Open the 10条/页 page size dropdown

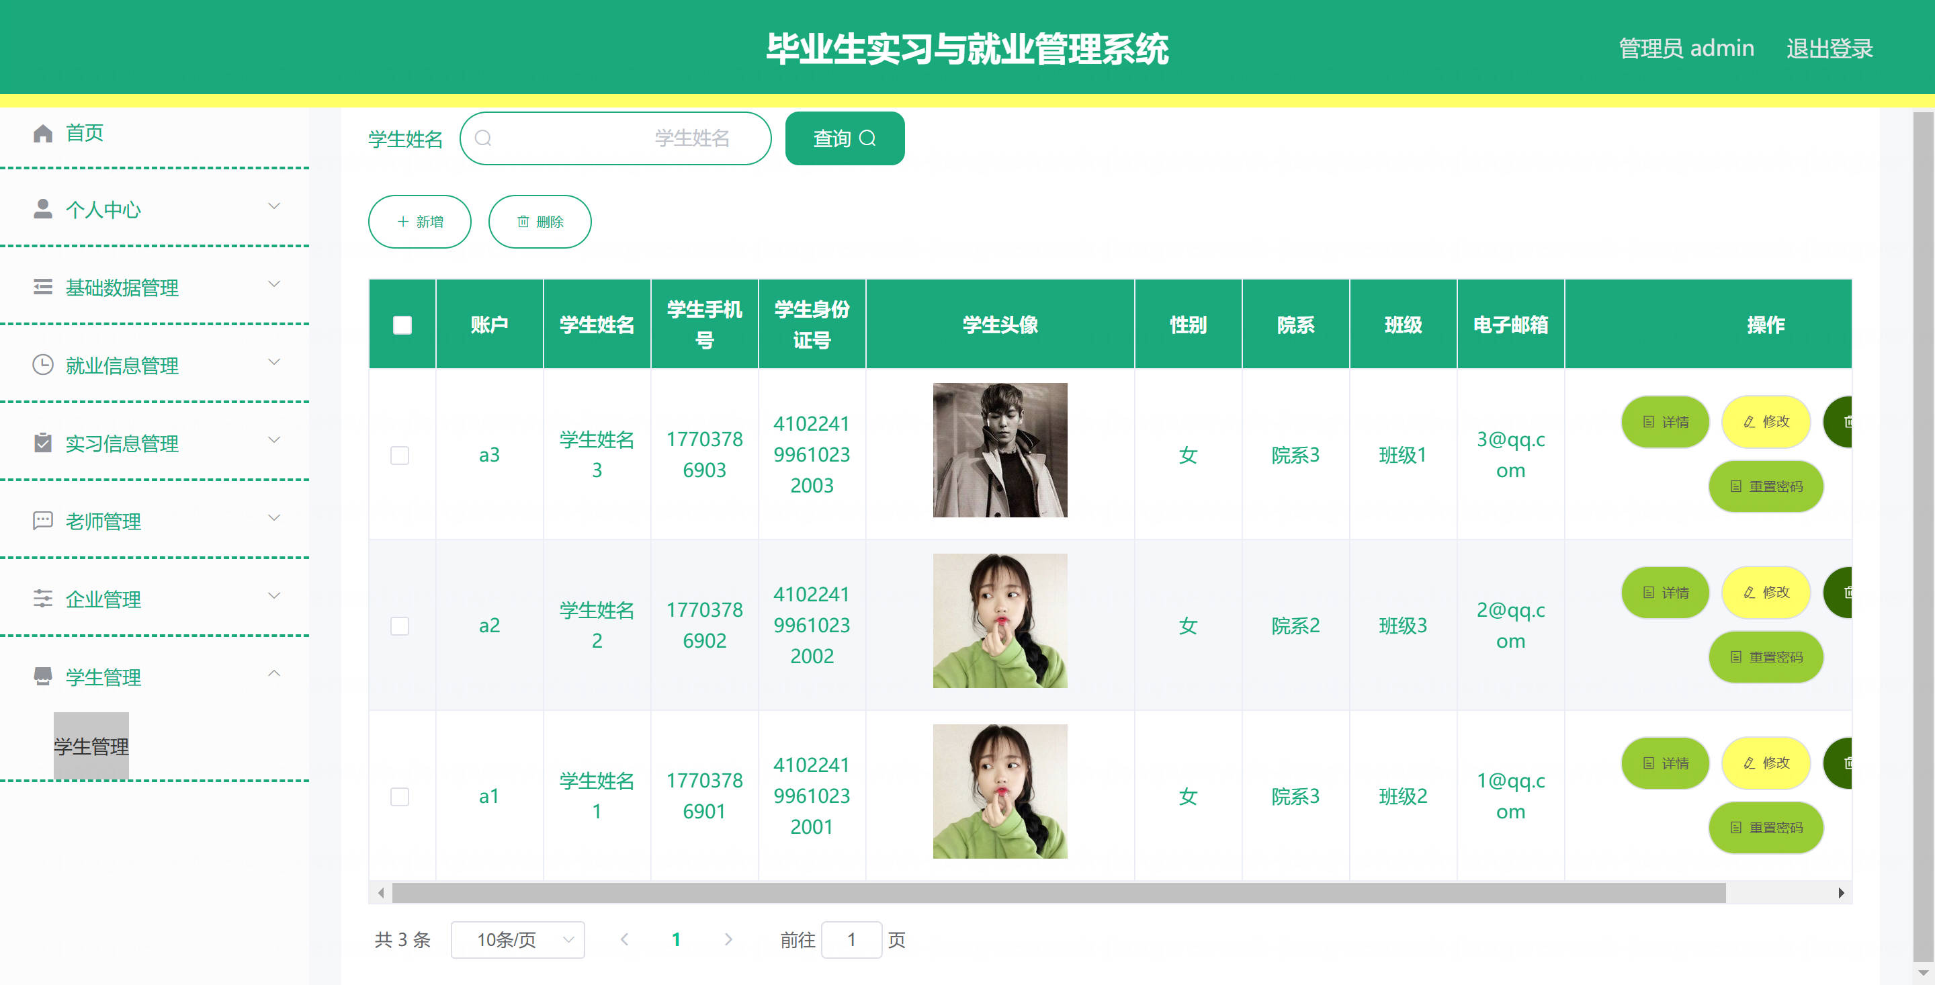517,939
